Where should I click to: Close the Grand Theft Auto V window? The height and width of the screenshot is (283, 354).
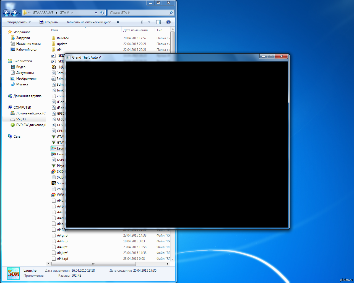281,56
